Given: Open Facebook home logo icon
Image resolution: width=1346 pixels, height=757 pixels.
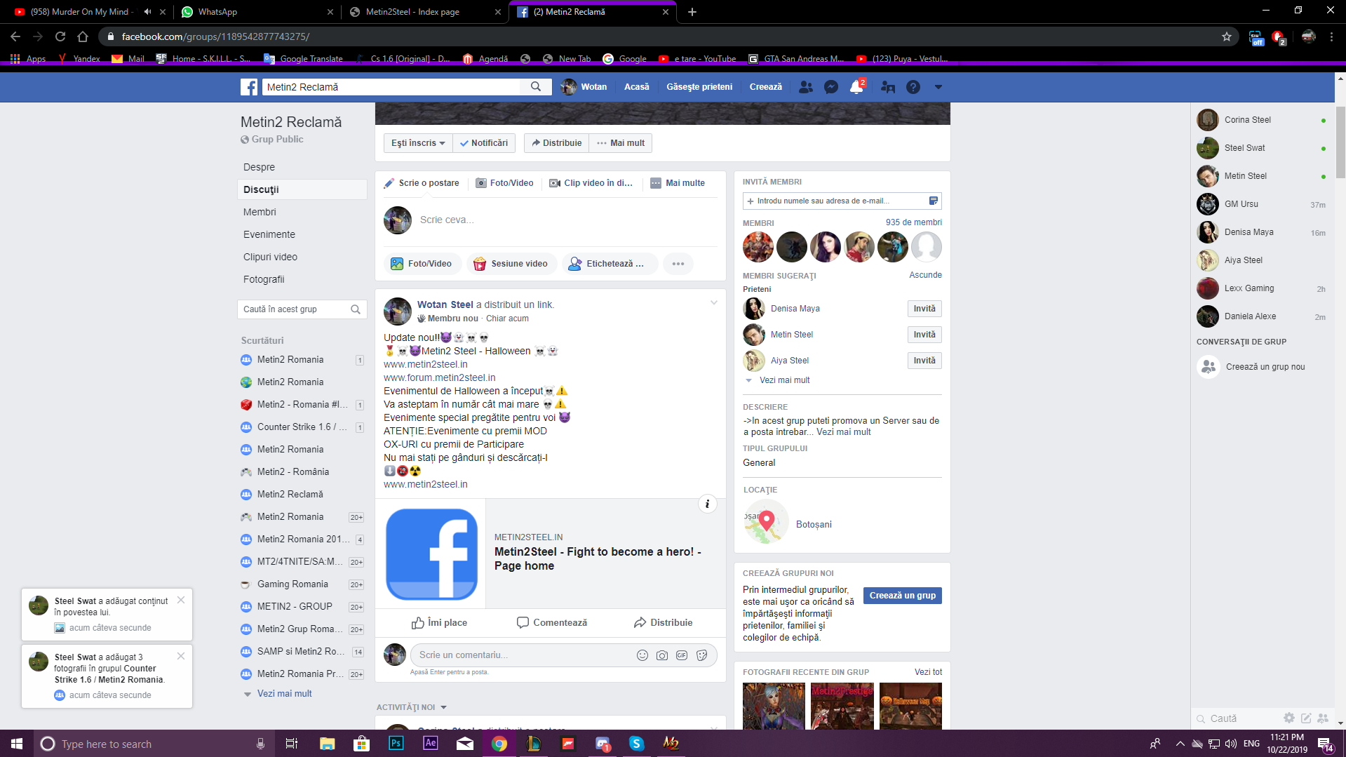Looking at the screenshot, I should point(249,87).
